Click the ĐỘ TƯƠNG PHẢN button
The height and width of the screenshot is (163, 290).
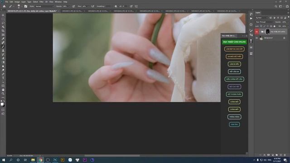[234, 94]
